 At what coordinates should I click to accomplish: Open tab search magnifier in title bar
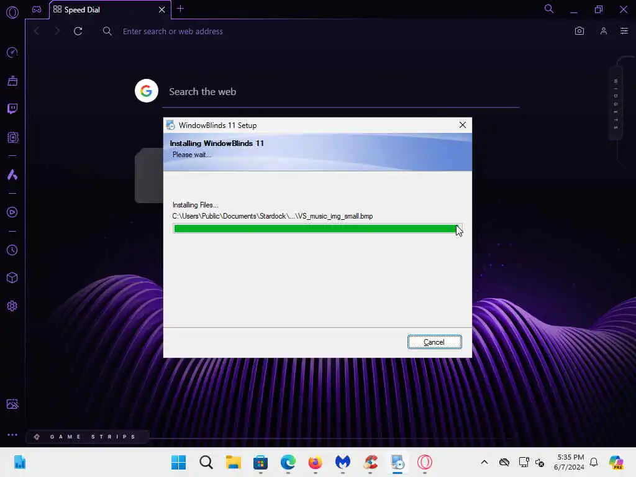tap(549, 9)
